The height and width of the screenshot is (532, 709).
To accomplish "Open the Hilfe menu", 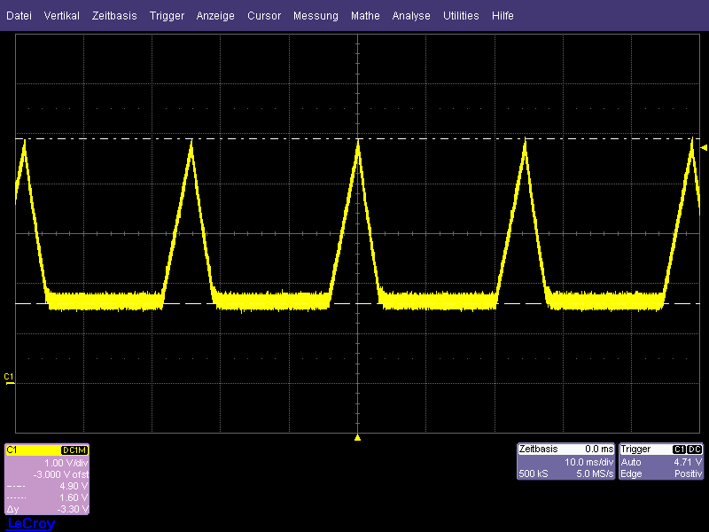I will [x=503, y=16].
